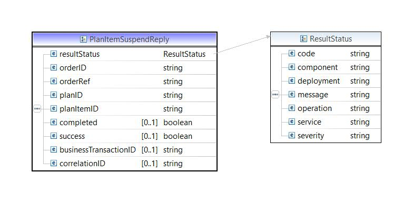Viewport: 413px width, 203px height.
Task: Select the element icon next to resultStatus
Action: tap(54, 54)
